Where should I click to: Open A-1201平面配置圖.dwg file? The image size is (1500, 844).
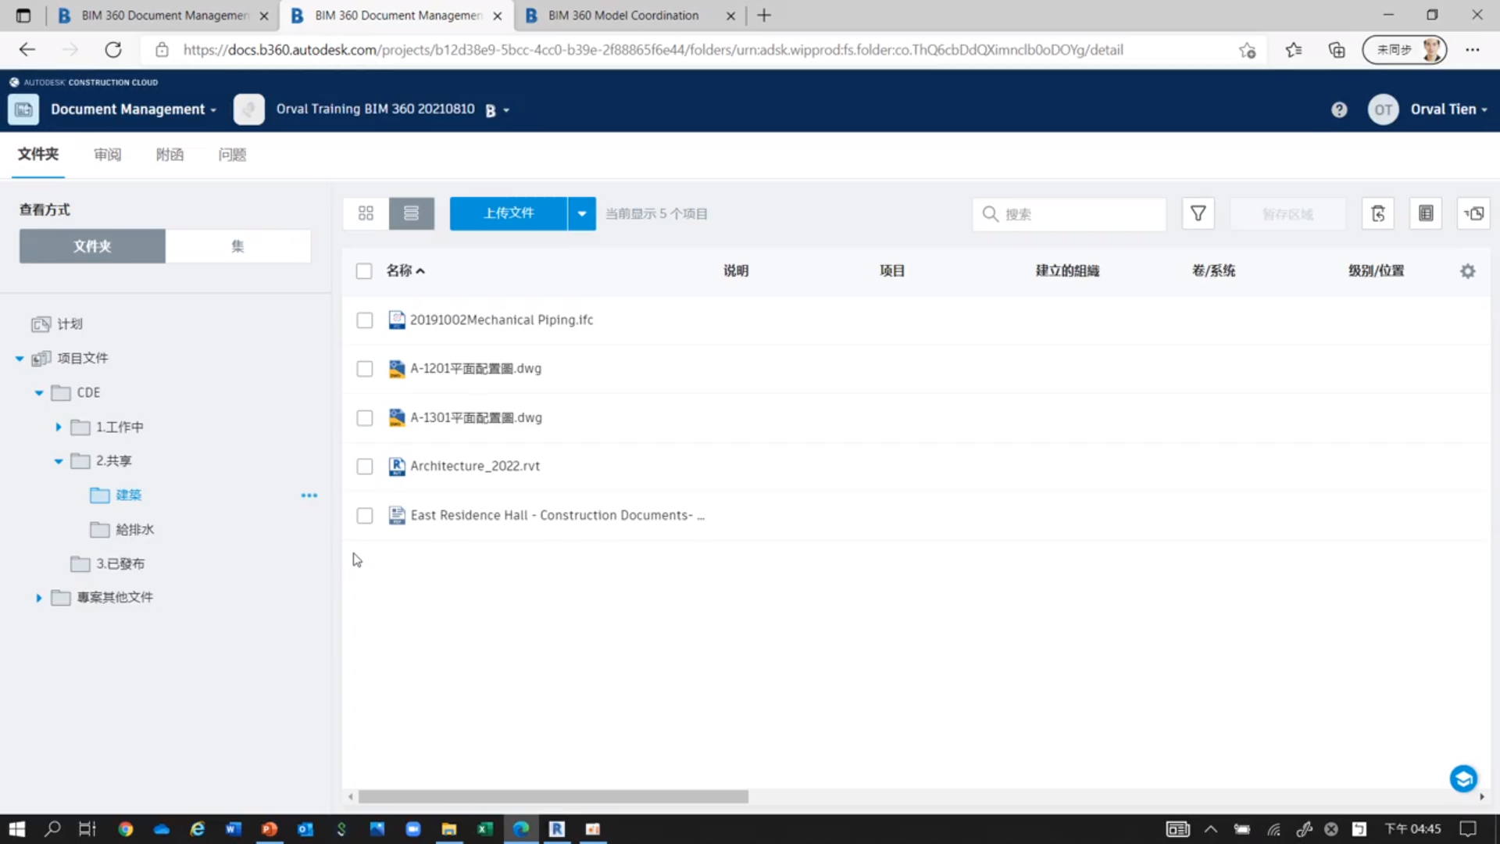click(476, 368)
